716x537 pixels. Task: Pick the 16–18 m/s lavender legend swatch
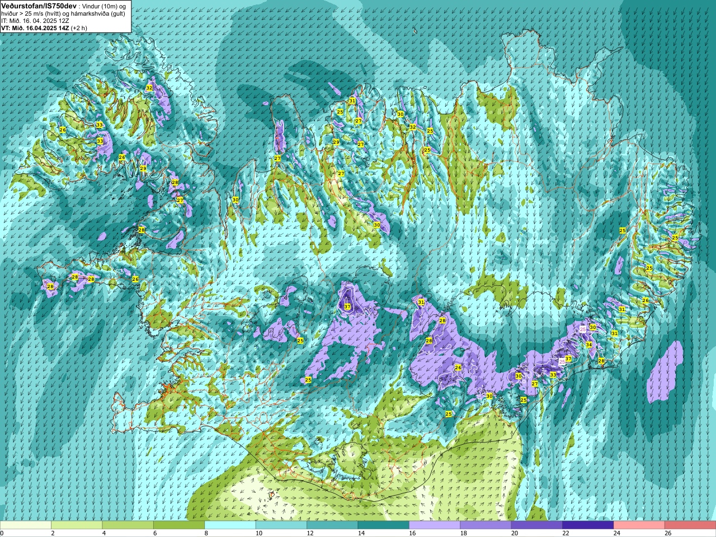435,525
